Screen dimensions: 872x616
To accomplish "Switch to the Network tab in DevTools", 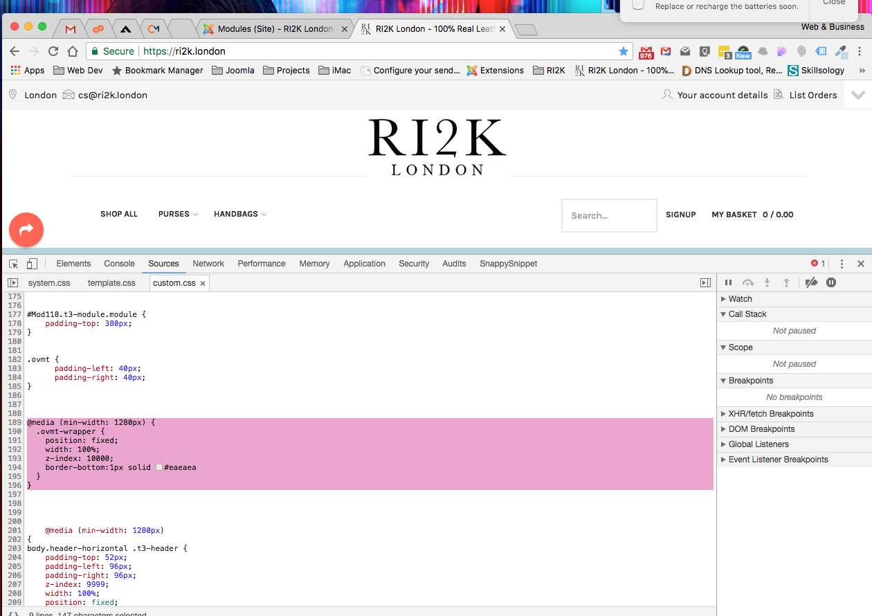I will [x=208, y=264].
